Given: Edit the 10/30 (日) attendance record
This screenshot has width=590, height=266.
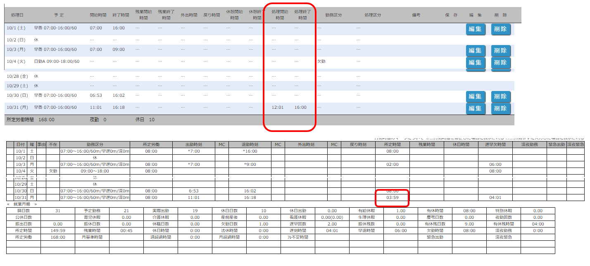Looking at the screenshot, I should pyautogui.click(x=475, y=96).
